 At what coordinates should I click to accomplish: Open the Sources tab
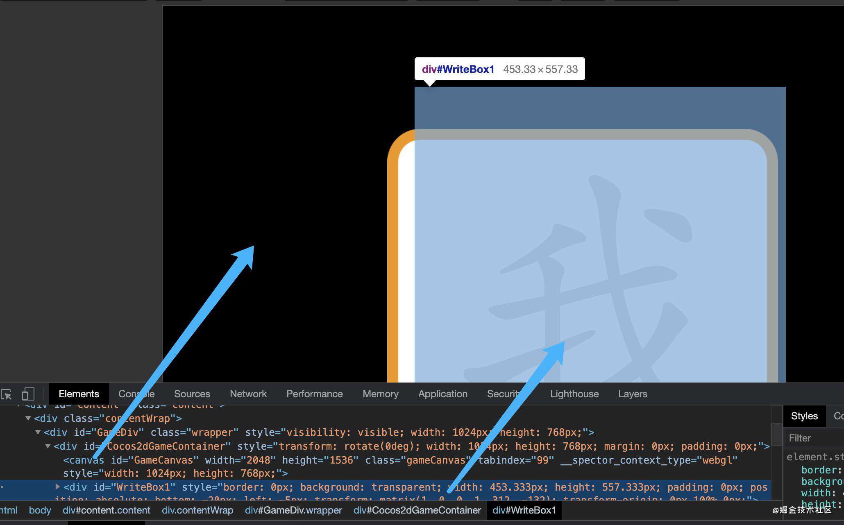coord(192,394)
